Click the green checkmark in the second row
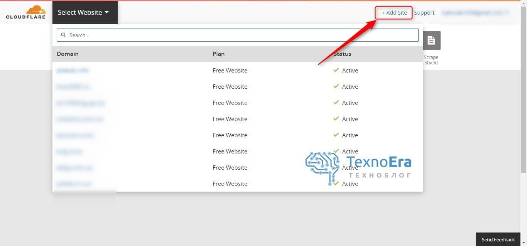 point(336,86)
